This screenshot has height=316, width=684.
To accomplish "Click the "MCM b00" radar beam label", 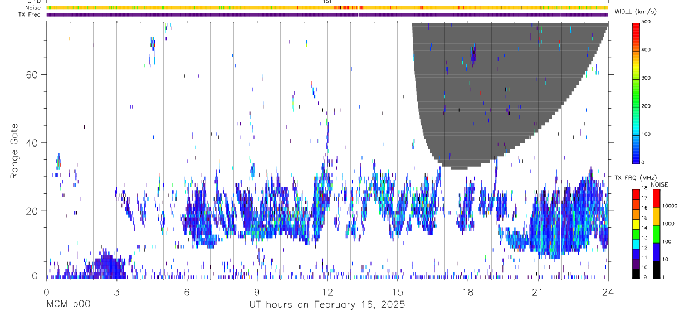I will pos(68,305).
